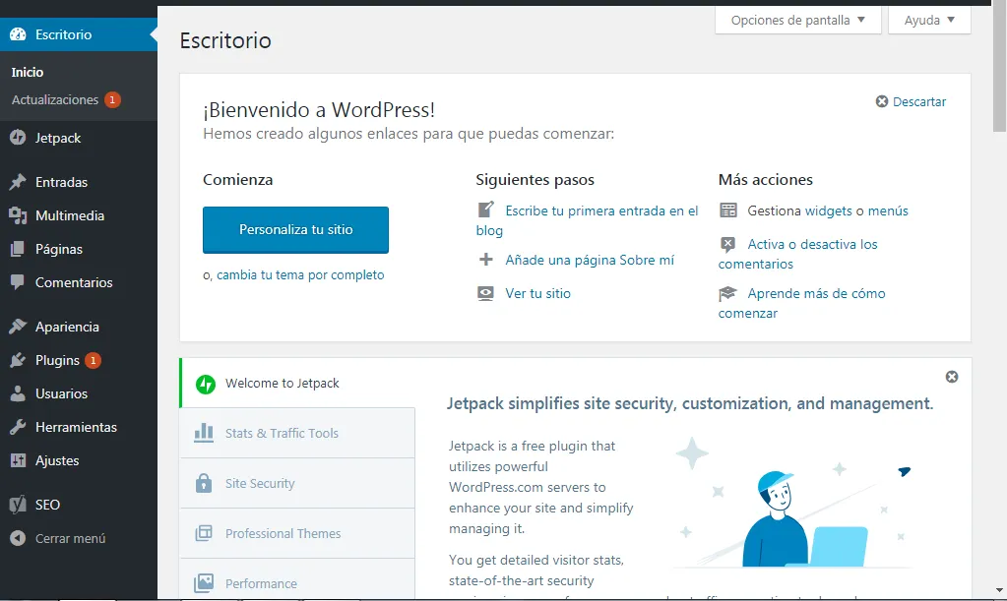Click the Personaliza tu sitio button
Screen dimensions: 1007x601
[295, 229]
